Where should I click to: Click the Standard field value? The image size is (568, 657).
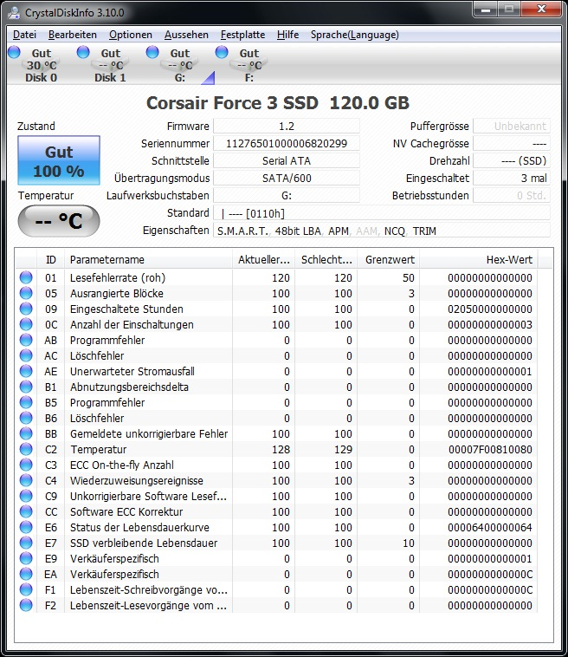click(382, 213)
